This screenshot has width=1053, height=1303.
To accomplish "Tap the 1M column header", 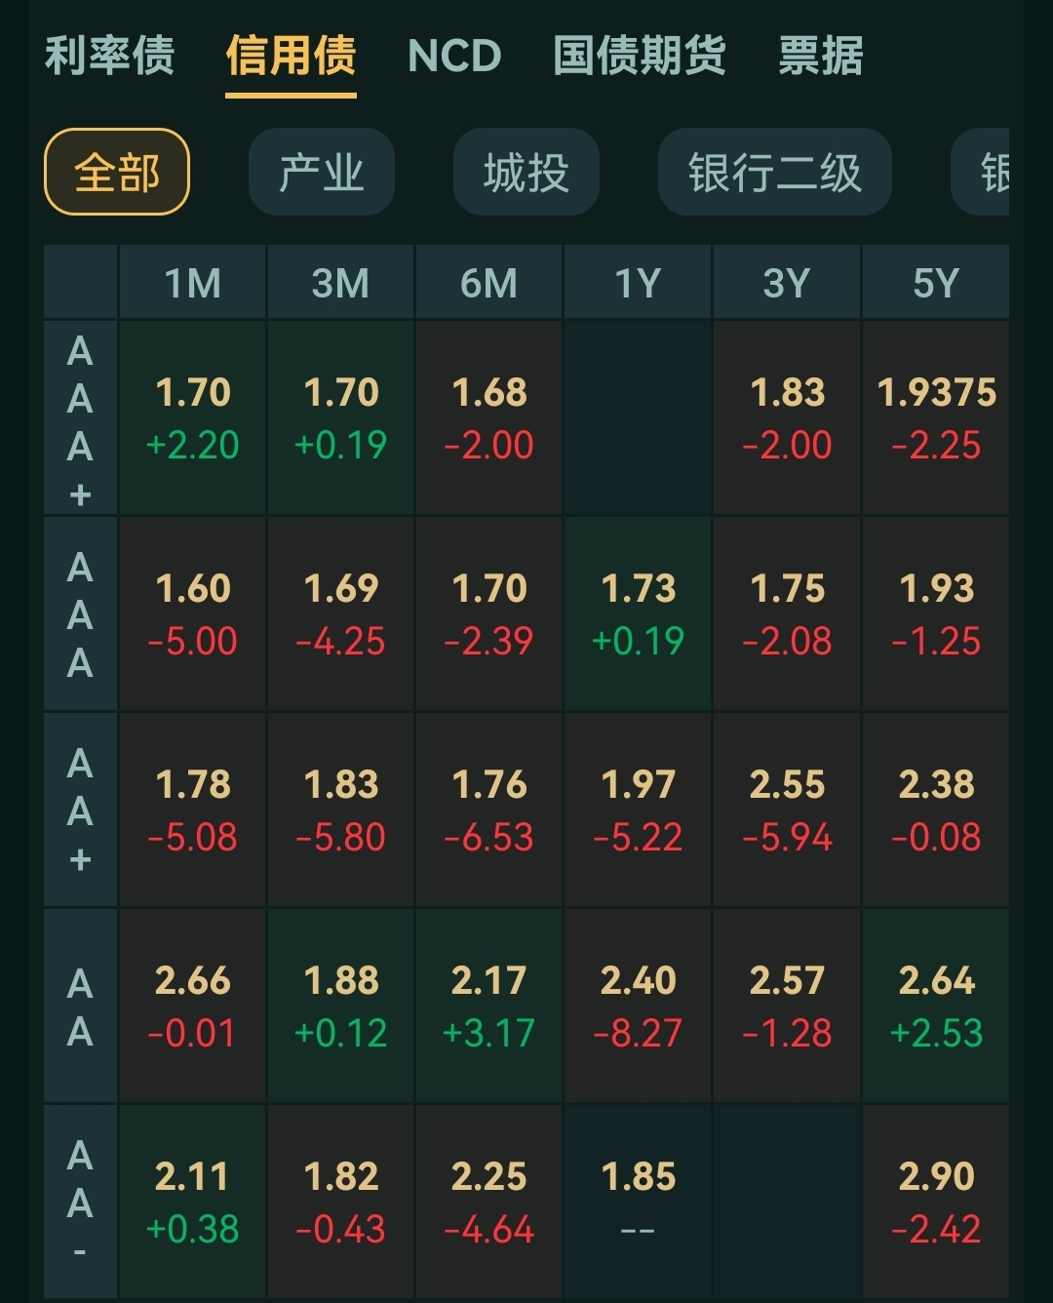I will (x=192, y=283).
